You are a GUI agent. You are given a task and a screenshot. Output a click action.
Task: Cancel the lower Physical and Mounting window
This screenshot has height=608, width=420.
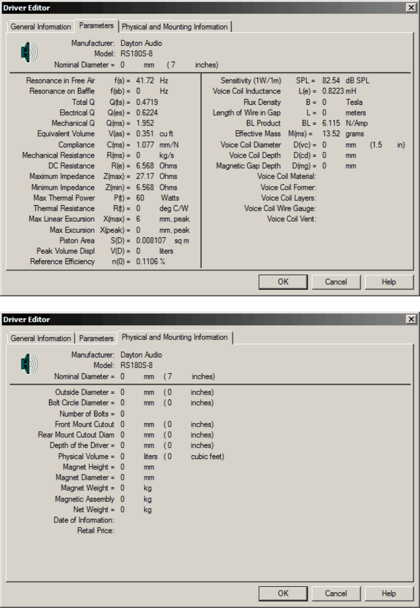(336, 593)
